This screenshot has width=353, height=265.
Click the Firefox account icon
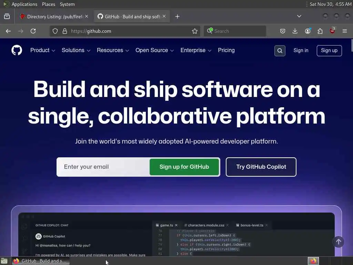pyautogui.click(x=307, y=31)
